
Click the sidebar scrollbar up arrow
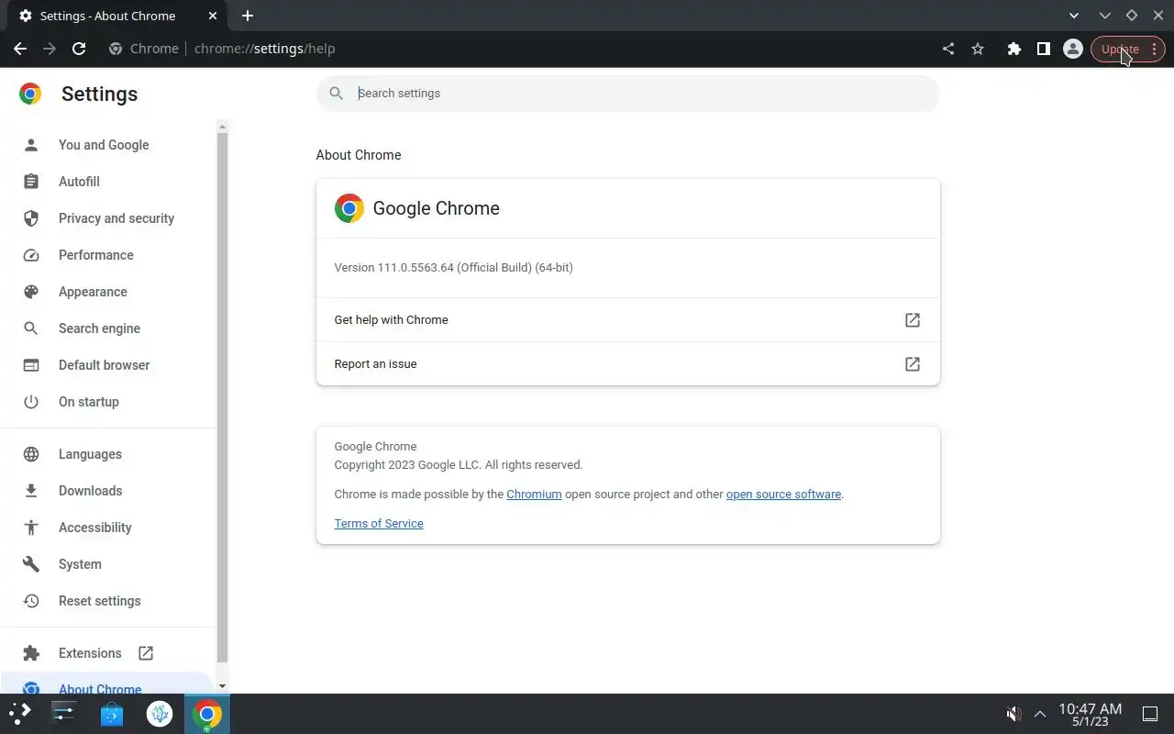[x=221, y=126]
